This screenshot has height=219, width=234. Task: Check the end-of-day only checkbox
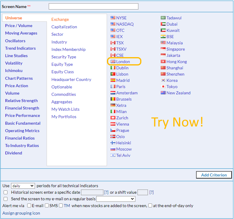pyautogui.click(x=150, y=206)
